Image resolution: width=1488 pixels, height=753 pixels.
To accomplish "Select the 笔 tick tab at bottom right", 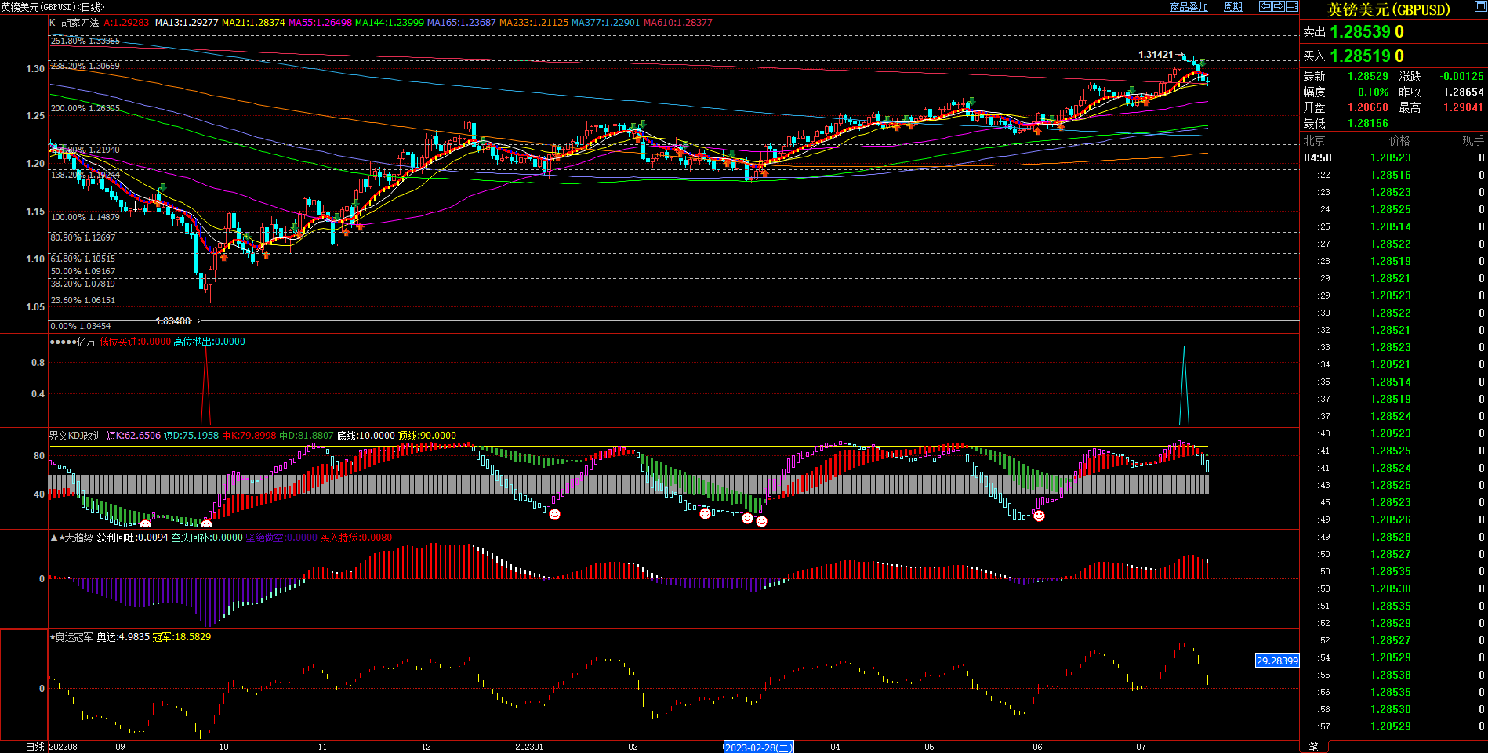I will [x=1313, y=747].
